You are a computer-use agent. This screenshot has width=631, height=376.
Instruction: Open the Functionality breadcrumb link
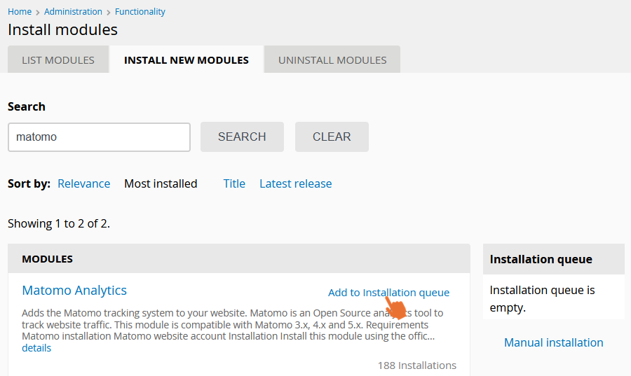(140, 12)
